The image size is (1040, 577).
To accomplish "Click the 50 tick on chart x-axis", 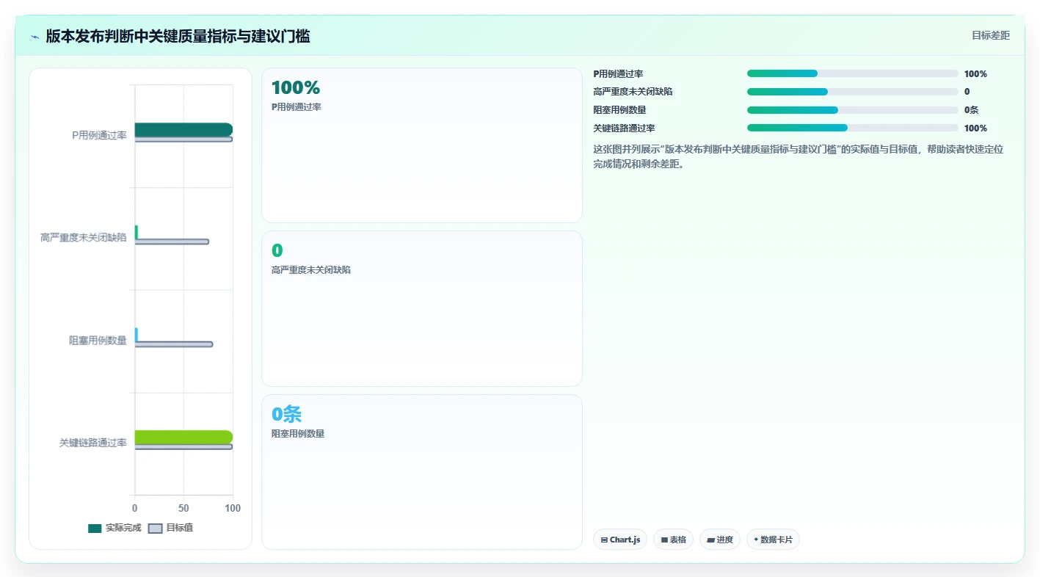I will pos(183,508).
